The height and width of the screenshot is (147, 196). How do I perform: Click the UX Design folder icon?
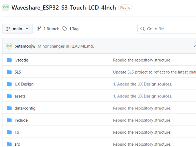coord(9,84)
